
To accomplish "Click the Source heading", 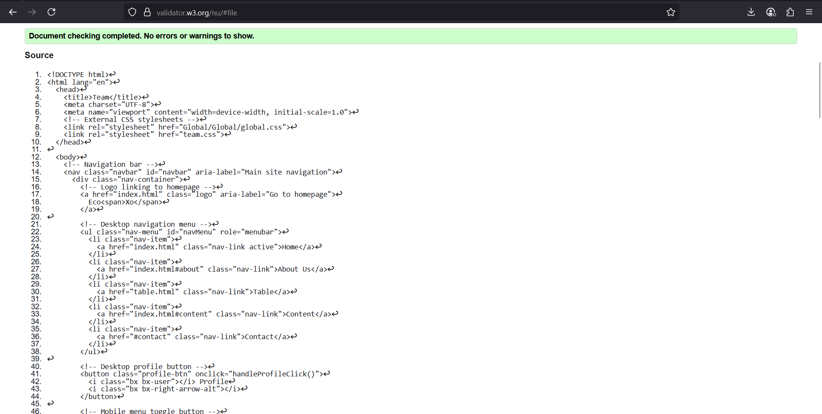I will [39, 55].
